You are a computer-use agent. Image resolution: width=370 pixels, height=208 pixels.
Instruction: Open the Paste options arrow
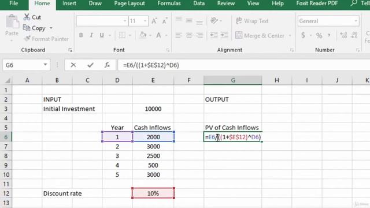pyautogui.click(x=12, y=40)
